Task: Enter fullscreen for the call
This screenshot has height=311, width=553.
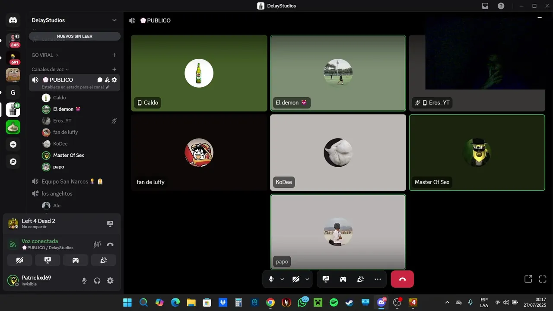Action: [543, 279]
